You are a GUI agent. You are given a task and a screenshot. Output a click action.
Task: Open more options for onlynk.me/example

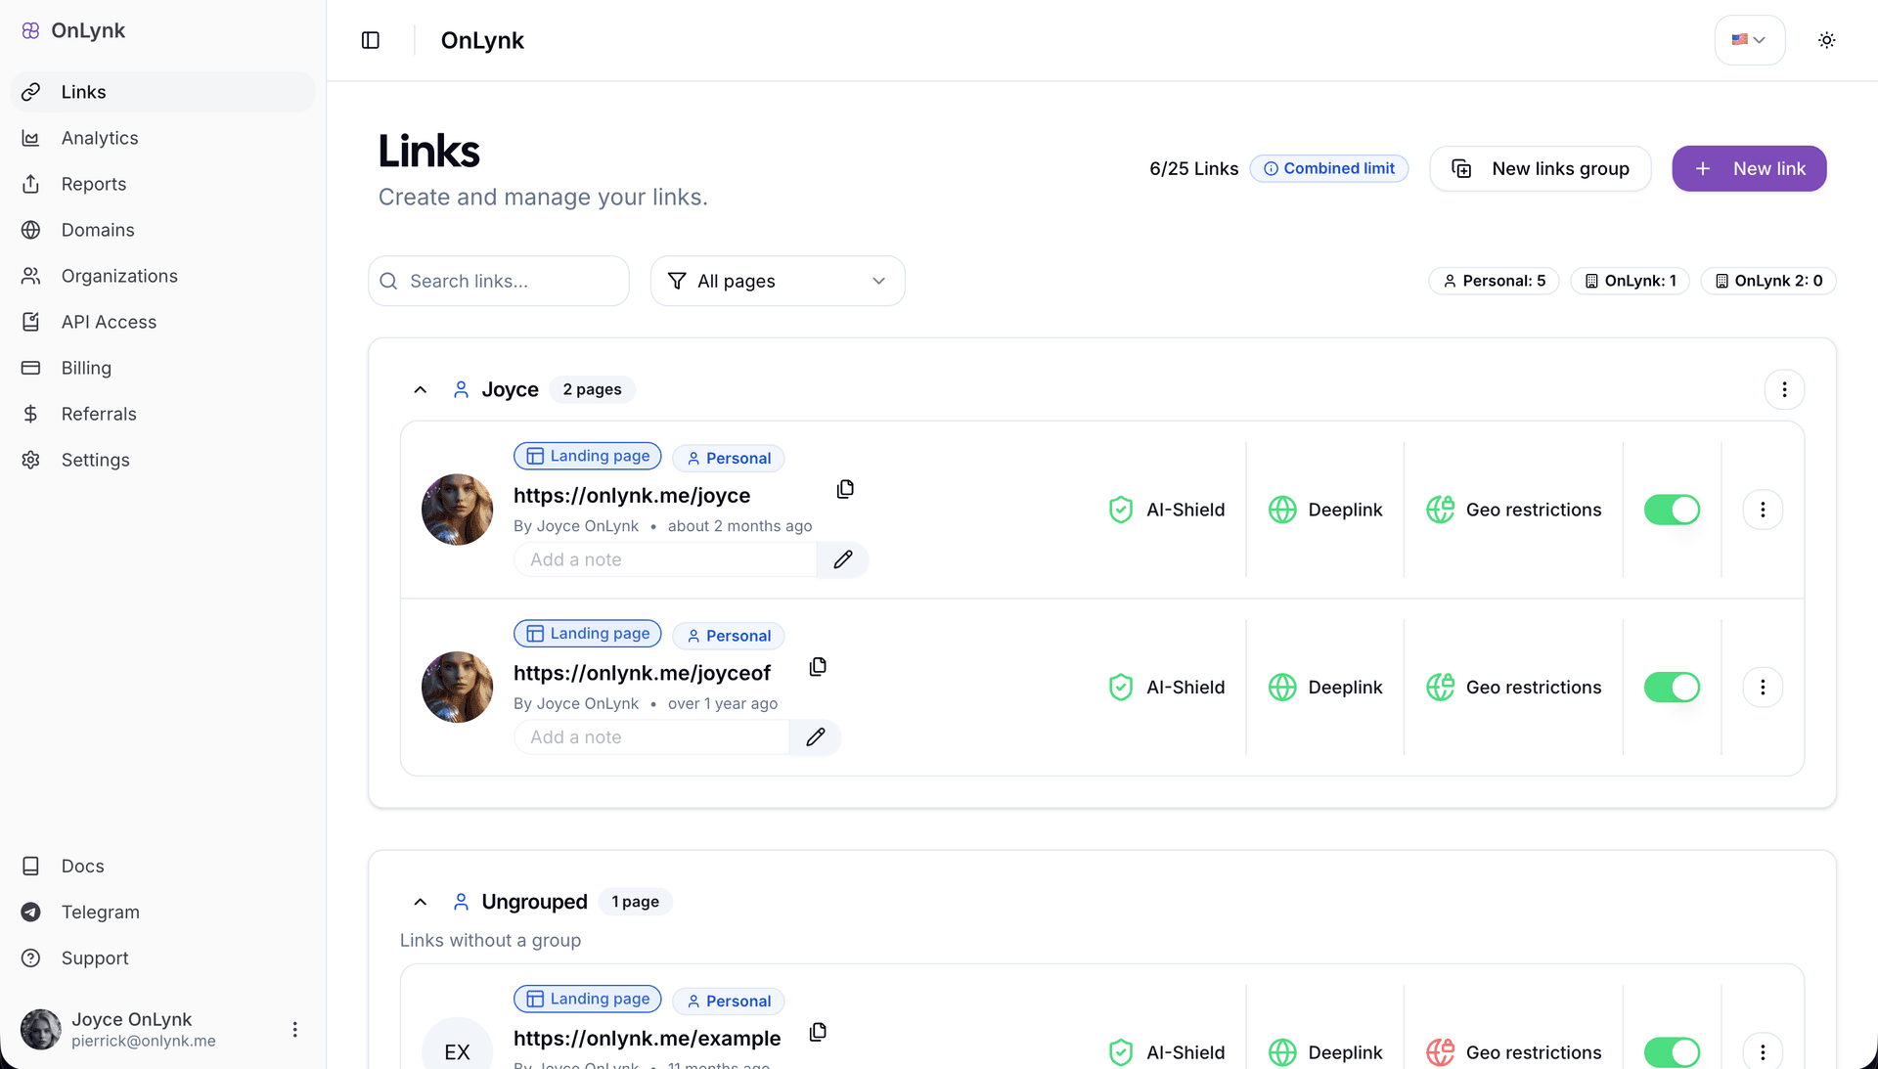[1763, 1052]
